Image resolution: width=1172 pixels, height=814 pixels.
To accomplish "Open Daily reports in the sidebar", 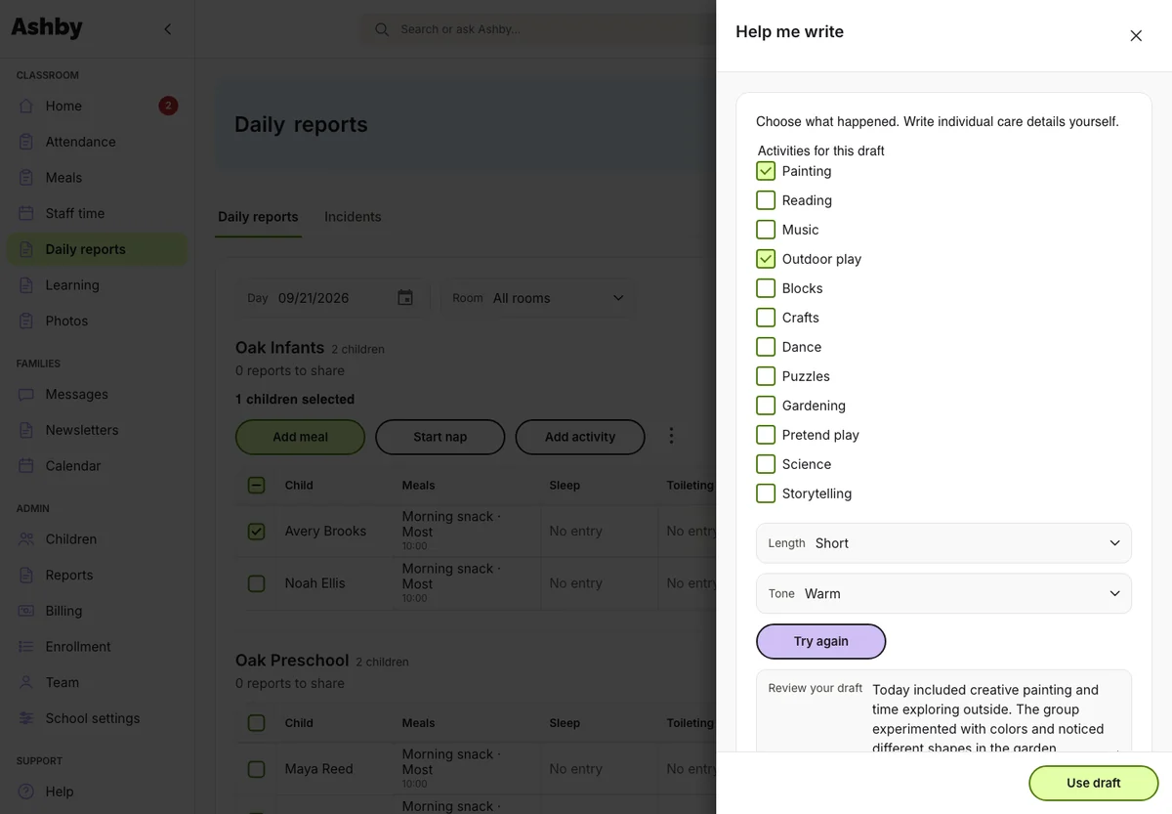I will (97, 249).
